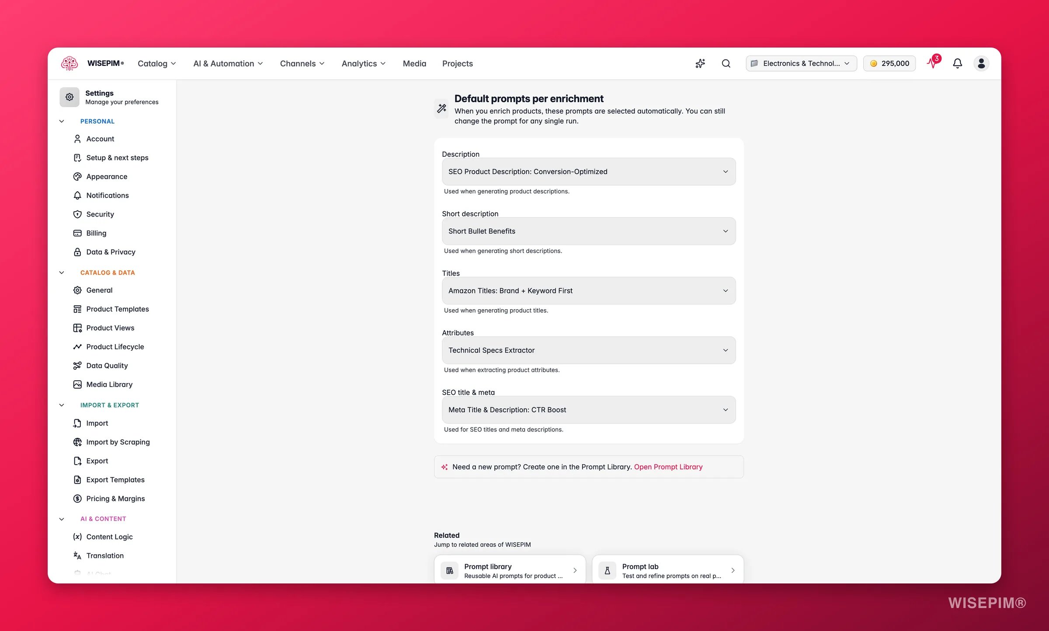Viewport: 1049px width, 631px height.
Task: Click the General gear icon
Action: 77,290
